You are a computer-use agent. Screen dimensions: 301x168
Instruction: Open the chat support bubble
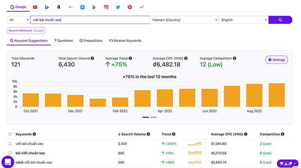click(x=8, y=162)
